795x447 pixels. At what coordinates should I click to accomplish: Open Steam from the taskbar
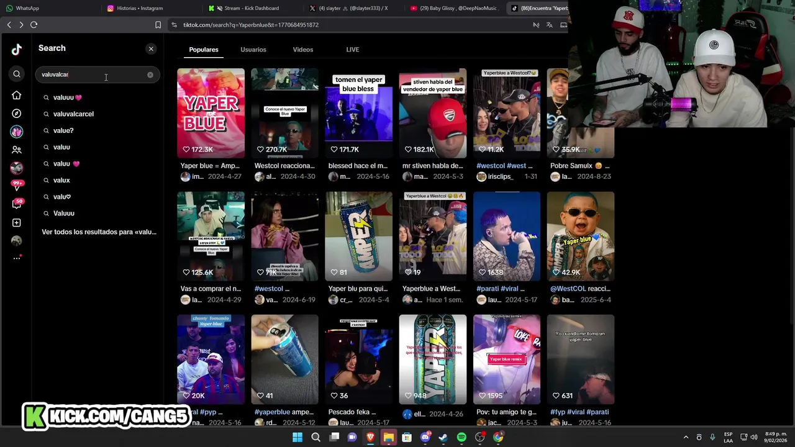[443, 438]
